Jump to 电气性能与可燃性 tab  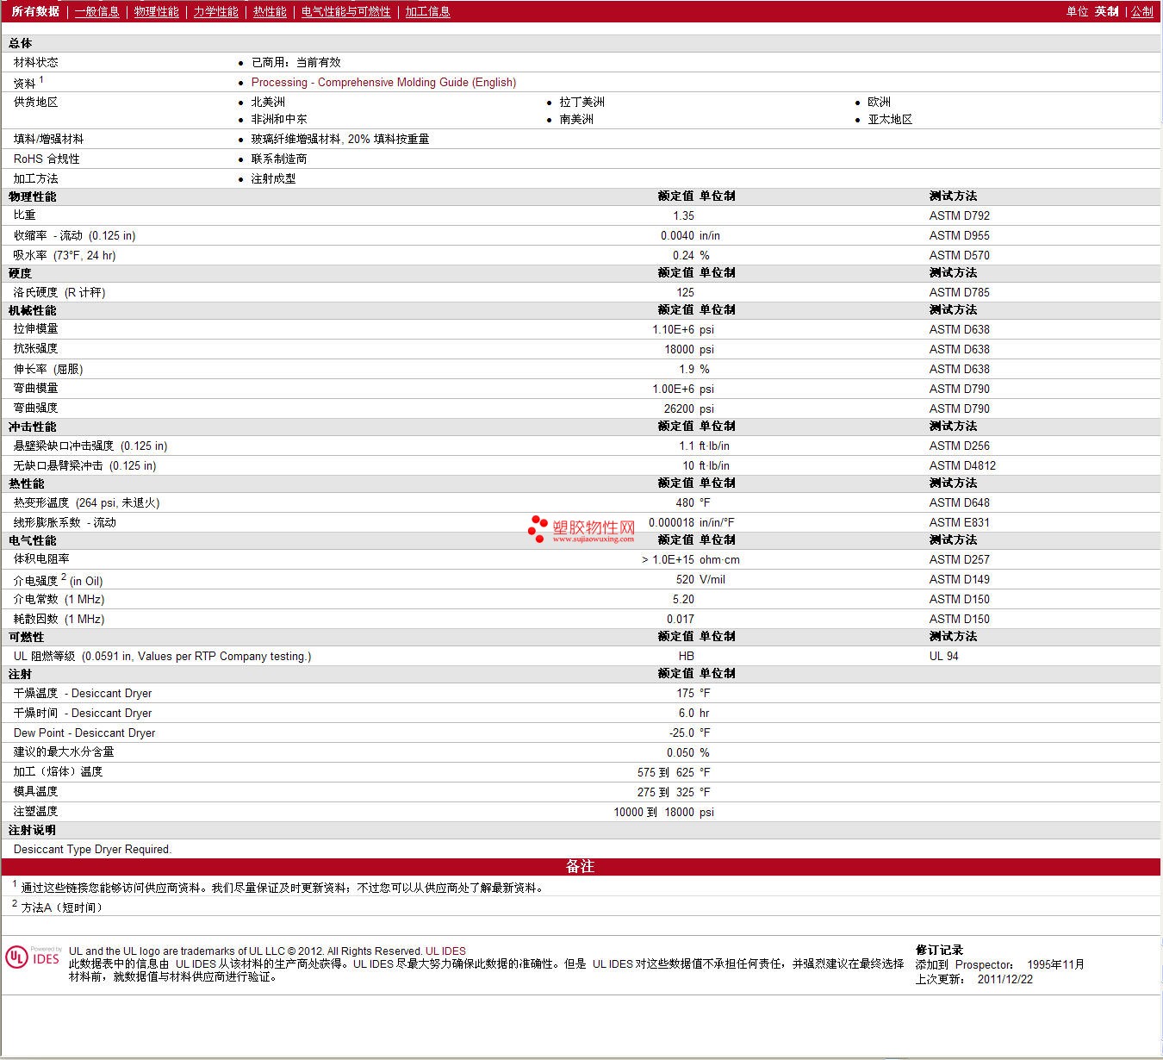click(346, 11)
